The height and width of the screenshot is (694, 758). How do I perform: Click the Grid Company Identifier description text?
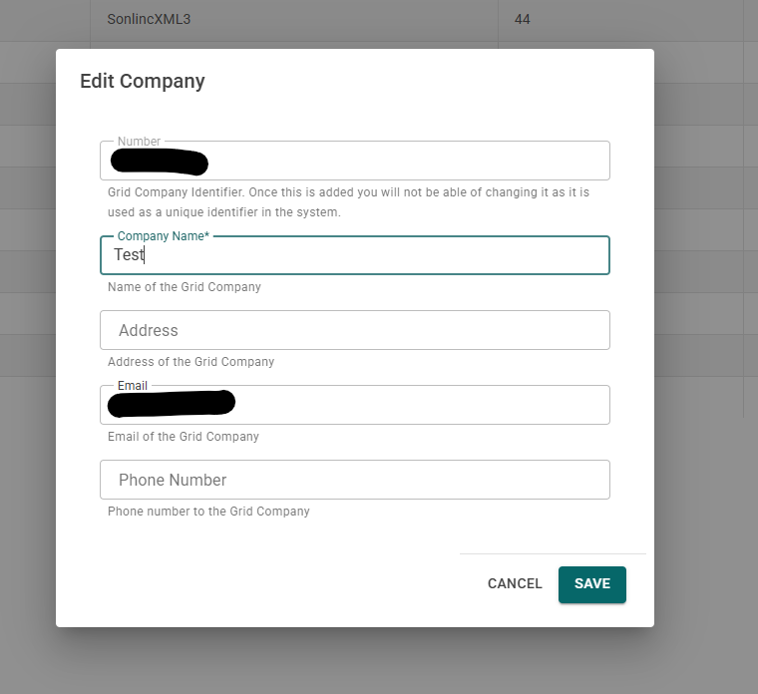[x=348, y=202]
